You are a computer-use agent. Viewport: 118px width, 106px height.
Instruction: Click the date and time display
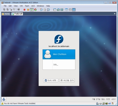(104, 99)
